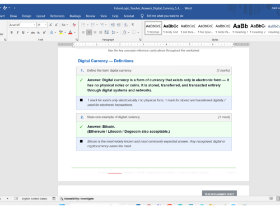Viewport: 280px width, 210px height.
Task: Open the Design tab
Action: click(x=27, y=16)
